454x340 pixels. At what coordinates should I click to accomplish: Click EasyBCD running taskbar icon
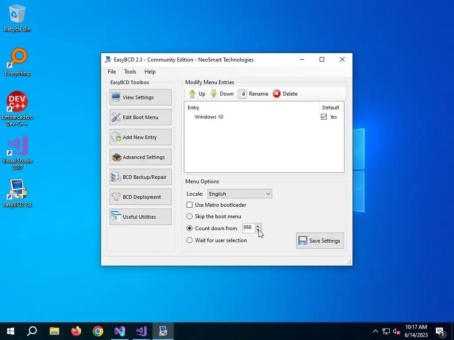pos(163,331)
